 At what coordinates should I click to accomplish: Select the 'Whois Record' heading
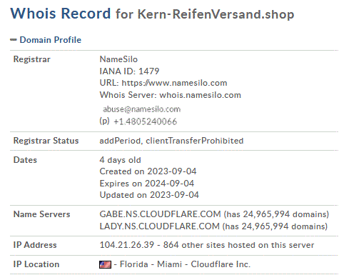pos(61,13)
